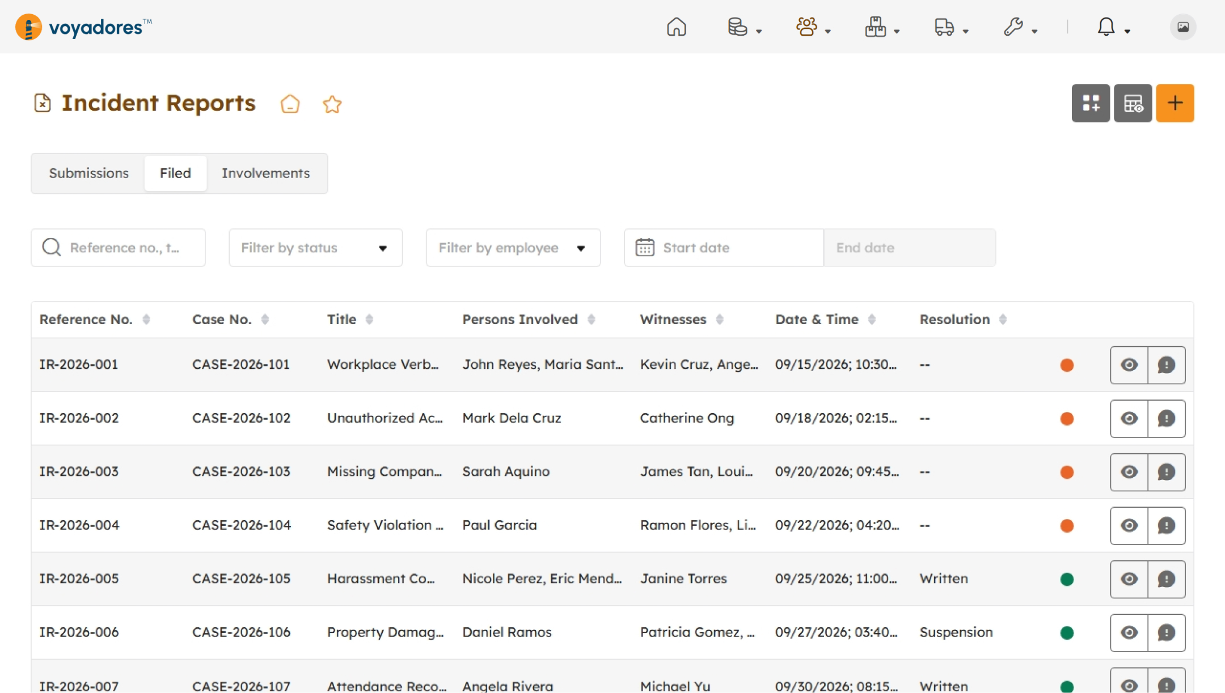Click the Voyadores logo
The image size is (1225, 693).
tap(84, 27)
